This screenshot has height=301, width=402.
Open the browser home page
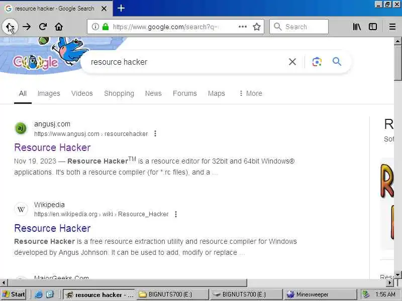pyautogui.click(x=59, y=27)
